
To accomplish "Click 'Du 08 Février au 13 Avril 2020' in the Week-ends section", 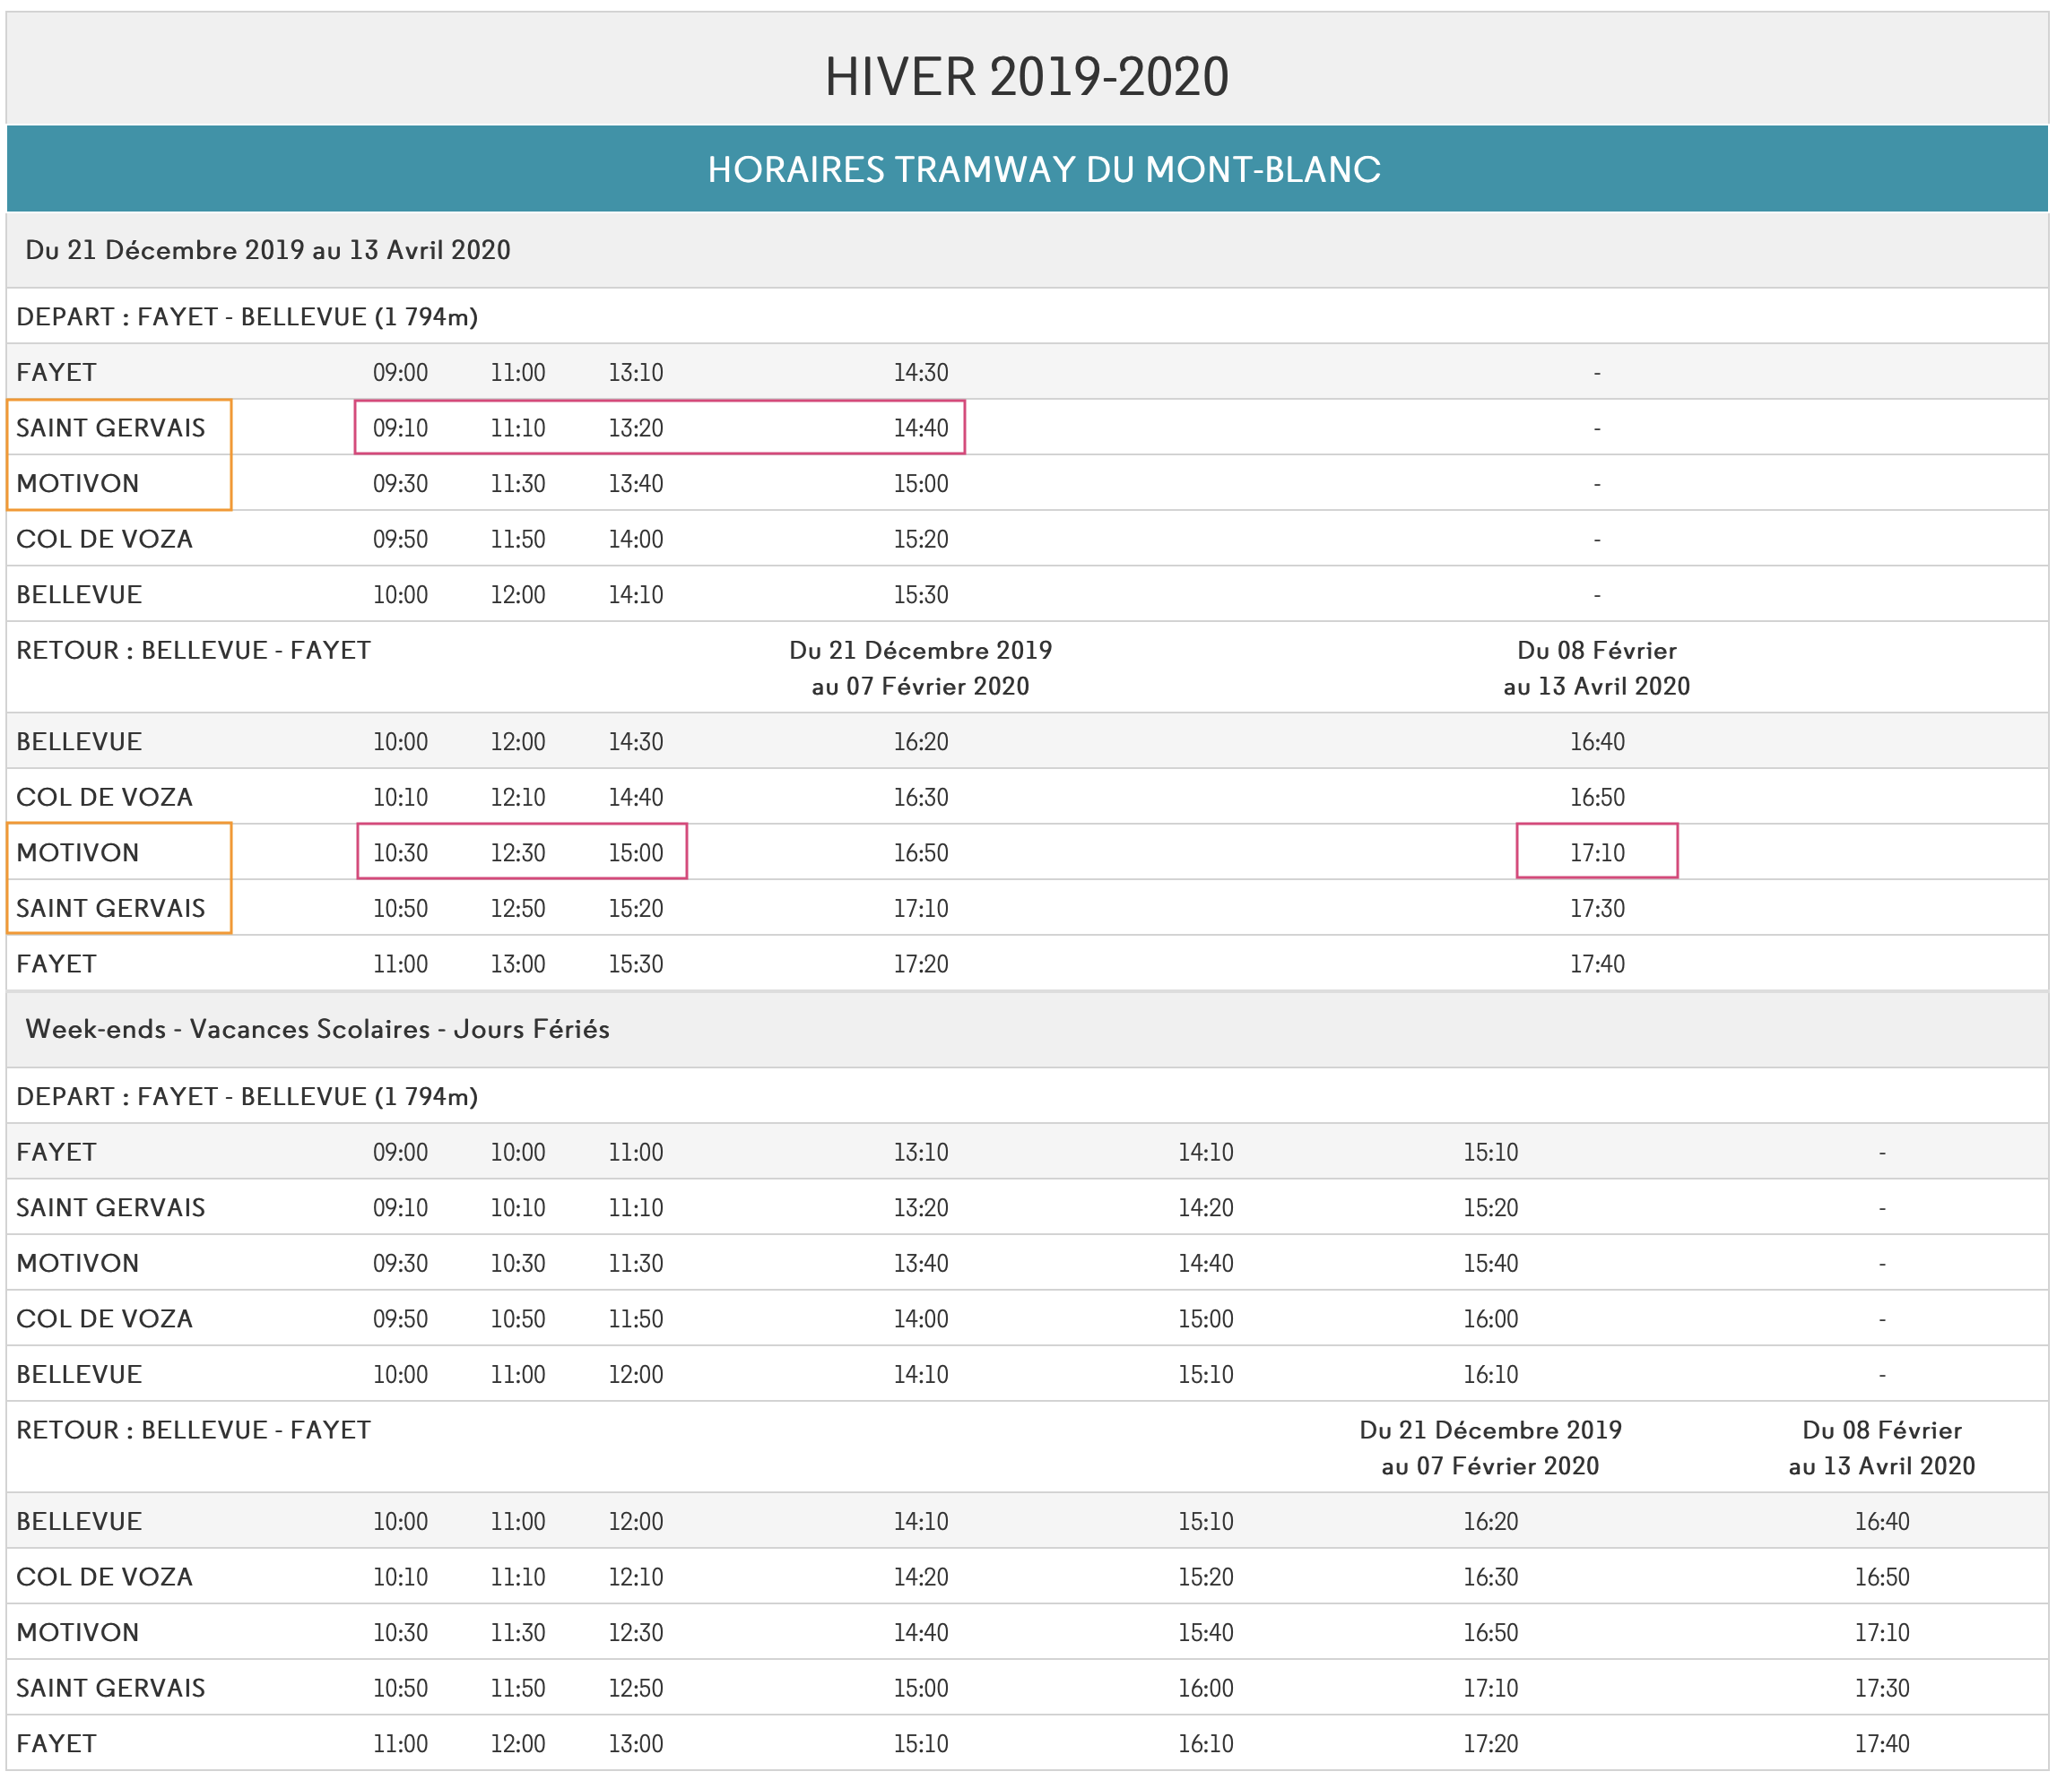I will click(x=1882, y=1447).
